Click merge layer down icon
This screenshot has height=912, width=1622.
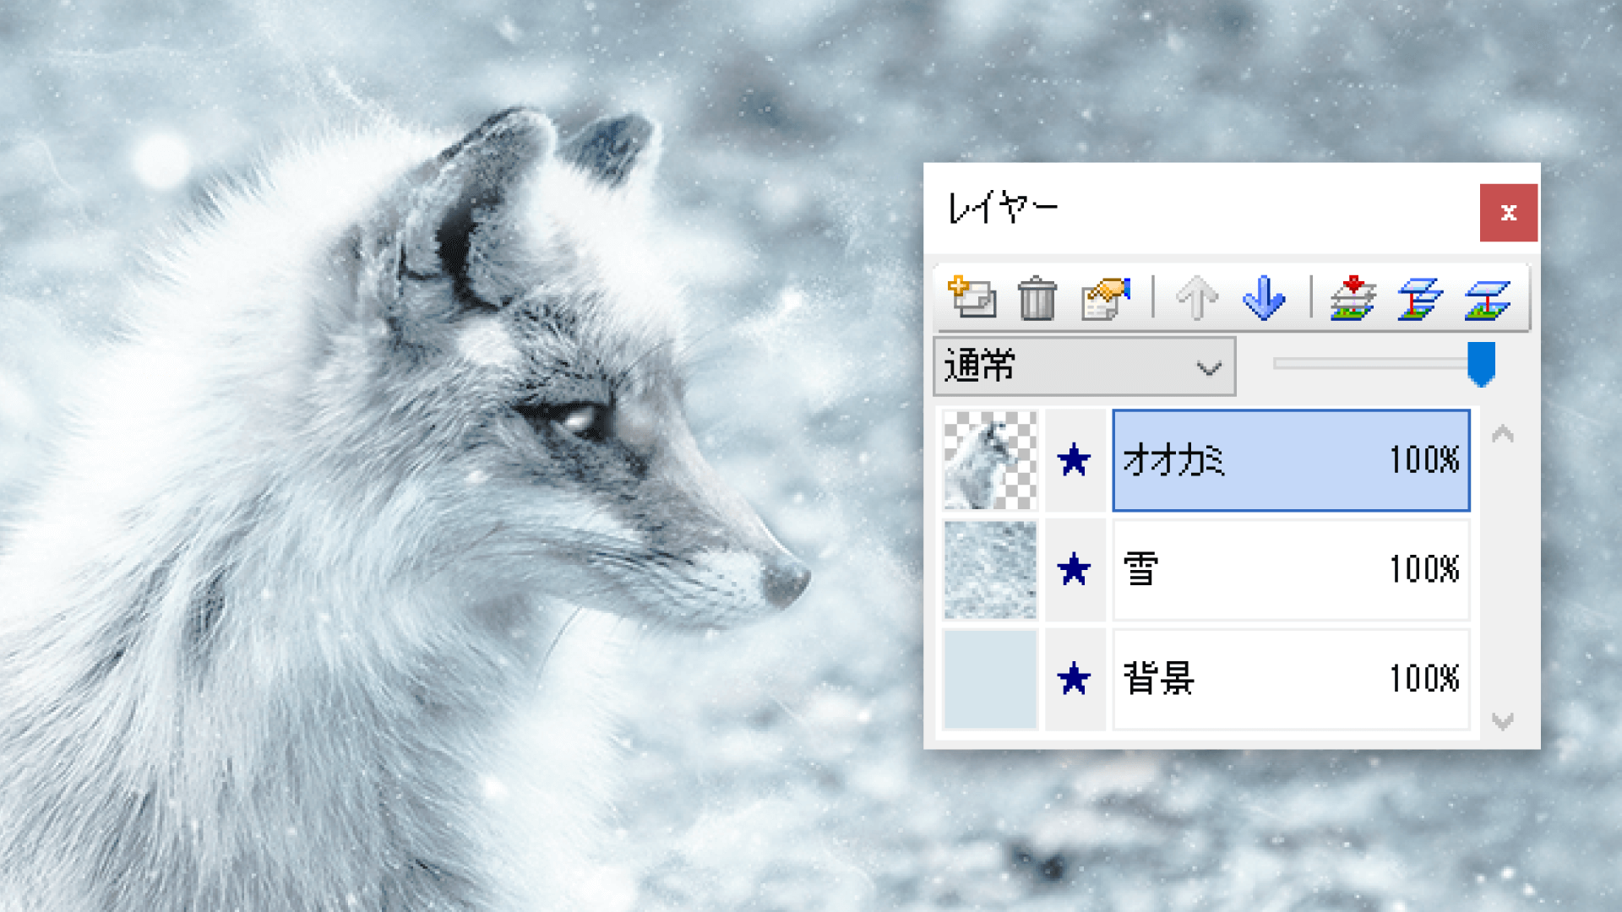pyautogui.click(x=1353, y=298)
